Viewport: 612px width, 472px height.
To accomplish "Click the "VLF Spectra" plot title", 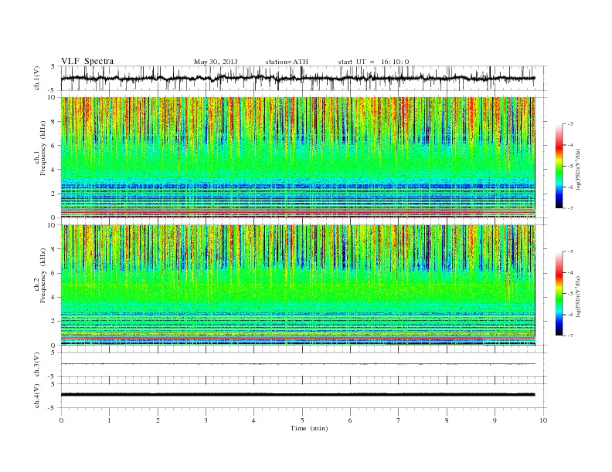I will [87, 61].
